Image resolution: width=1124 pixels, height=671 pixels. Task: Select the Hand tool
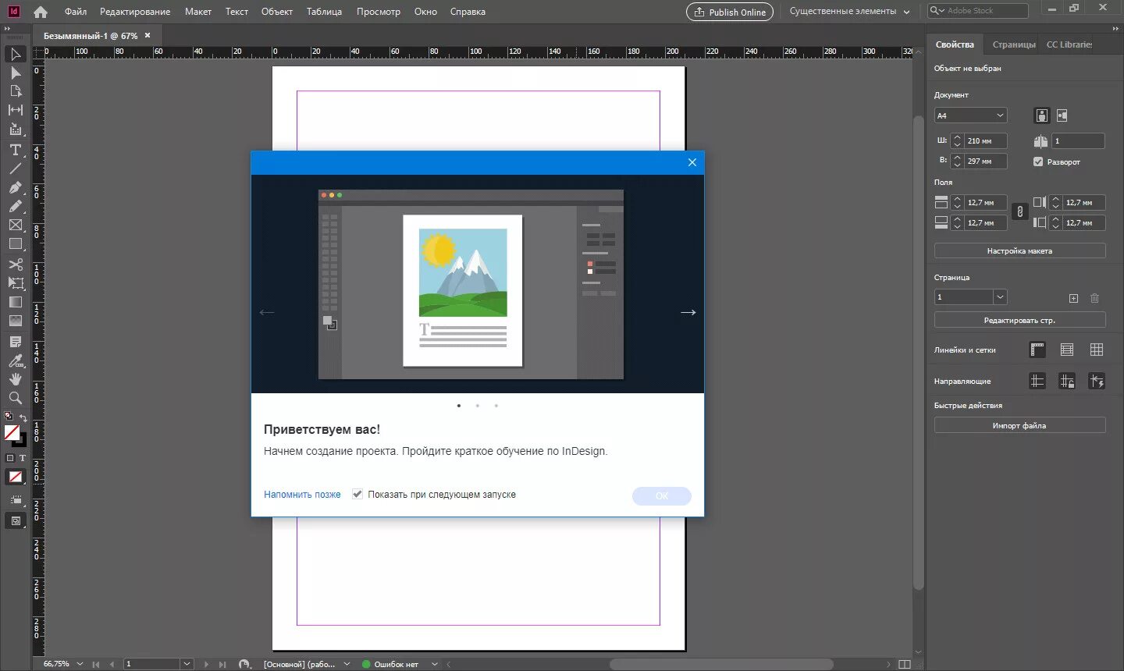[x=15, y=379]
